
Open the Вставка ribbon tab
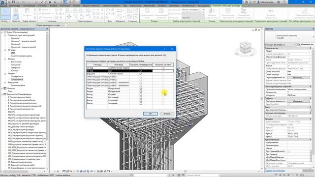[53, 6]
